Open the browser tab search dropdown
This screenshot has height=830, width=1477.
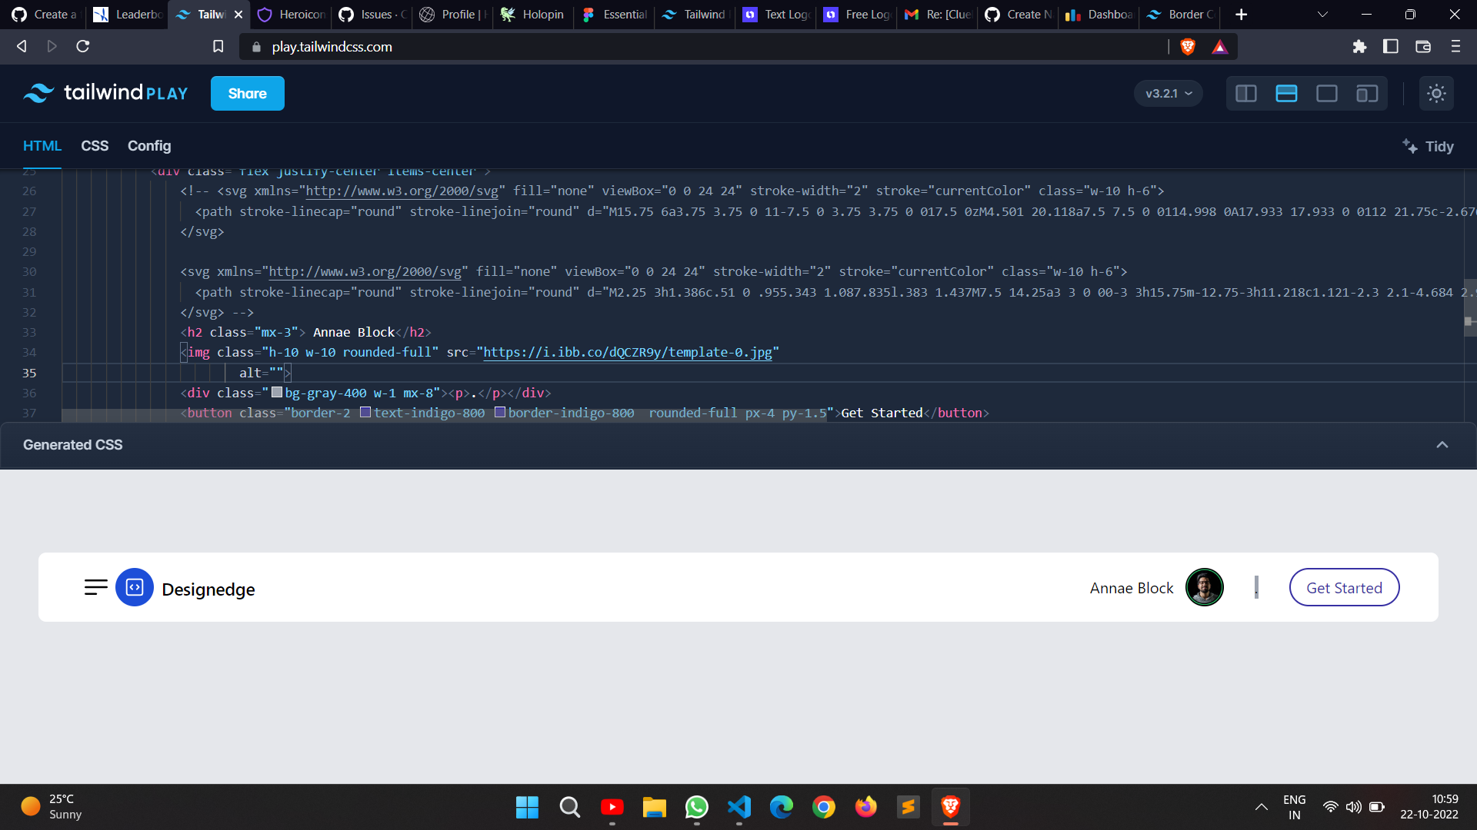coord(1322,14)
